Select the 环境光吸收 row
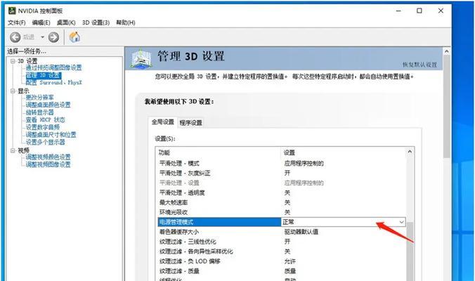This screenshot has width=475, height=281. (x=282, y=212)
